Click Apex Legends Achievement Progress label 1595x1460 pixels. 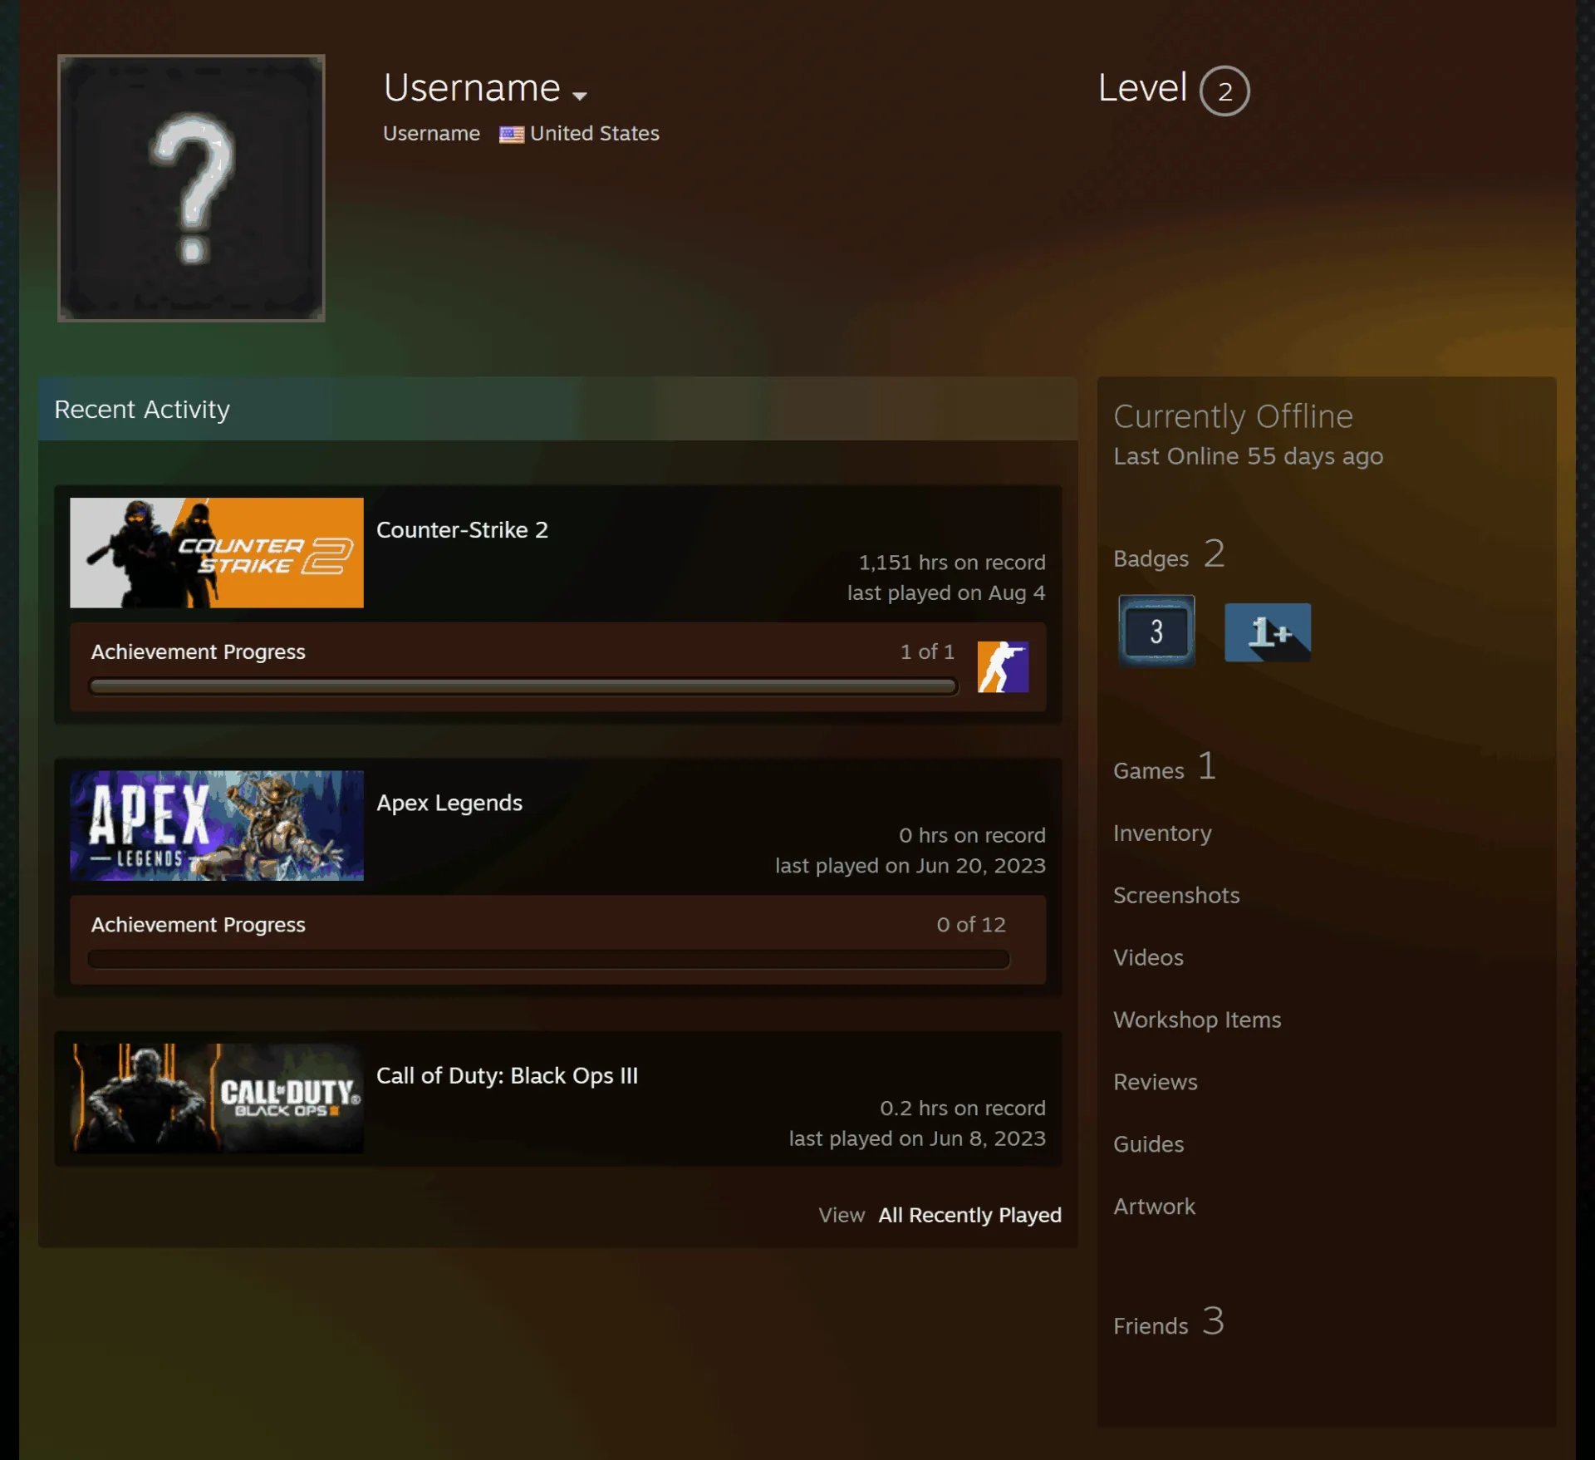198,925
